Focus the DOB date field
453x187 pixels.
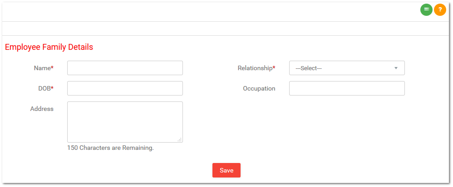click(125, 88)
